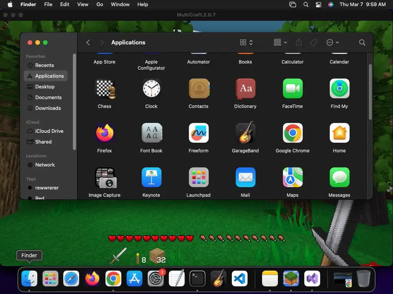
Task: Launch FaceTime from Applications
Action: pos(292,88)
